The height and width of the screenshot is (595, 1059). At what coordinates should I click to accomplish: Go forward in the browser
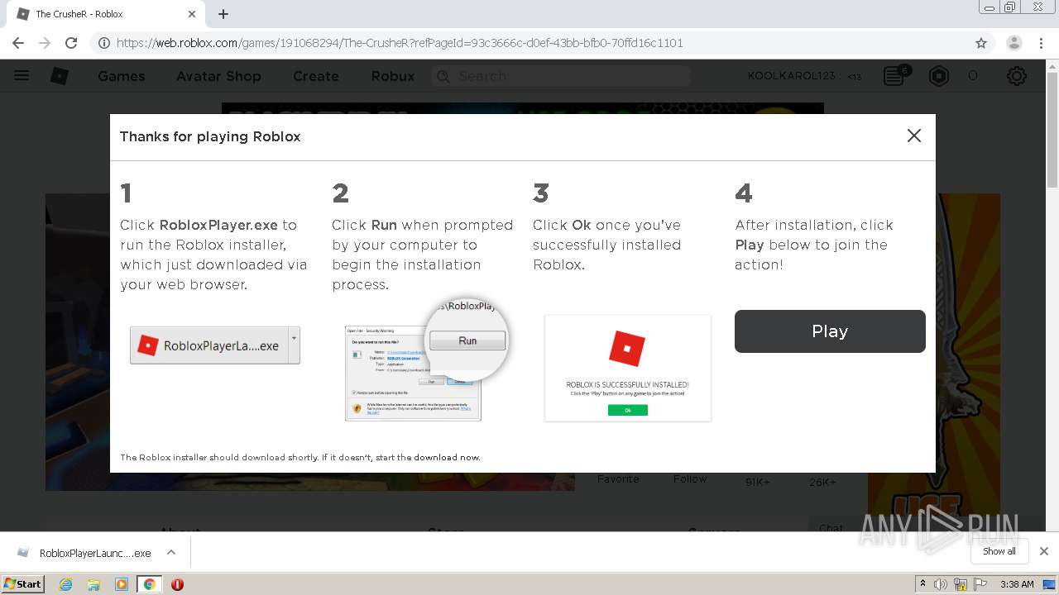pos(45,43)
